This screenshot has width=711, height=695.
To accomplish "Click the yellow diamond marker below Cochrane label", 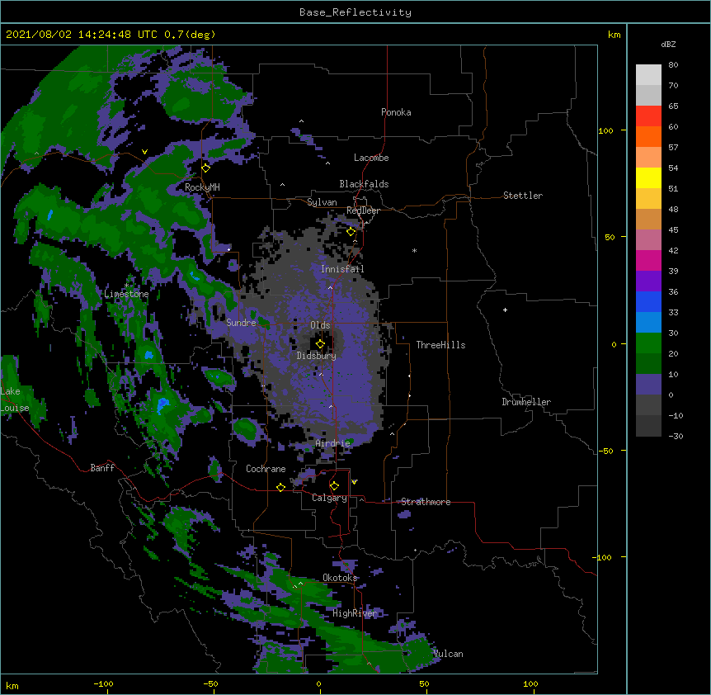I will click(x=280, y=487).
